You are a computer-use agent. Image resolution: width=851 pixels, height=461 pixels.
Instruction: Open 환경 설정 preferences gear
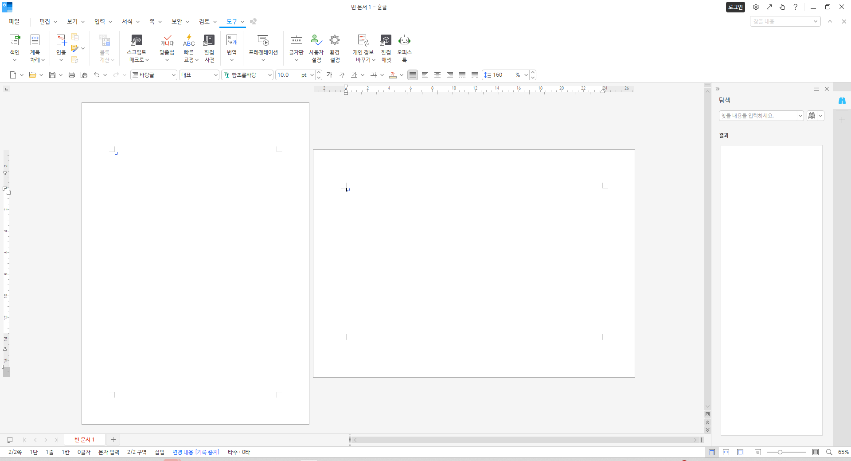335,48
